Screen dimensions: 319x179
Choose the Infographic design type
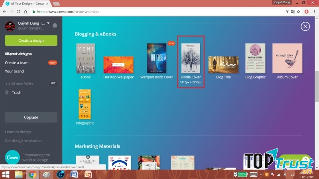(x=85, y=106)
